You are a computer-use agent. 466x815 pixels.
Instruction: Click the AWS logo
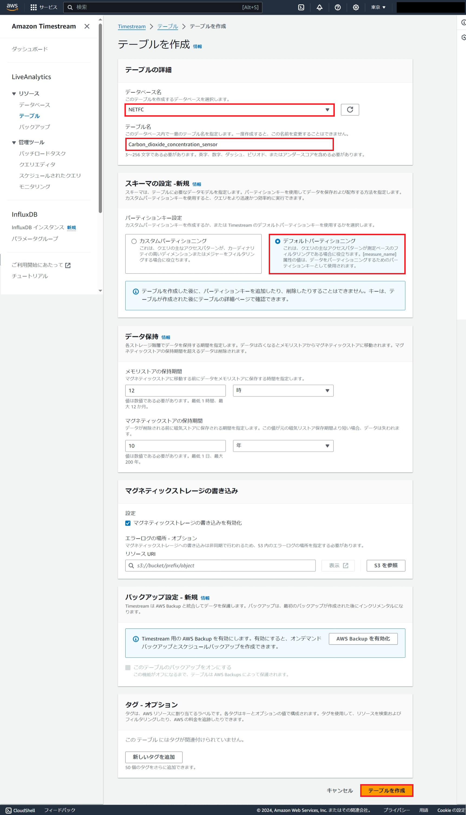coord(12,7)
